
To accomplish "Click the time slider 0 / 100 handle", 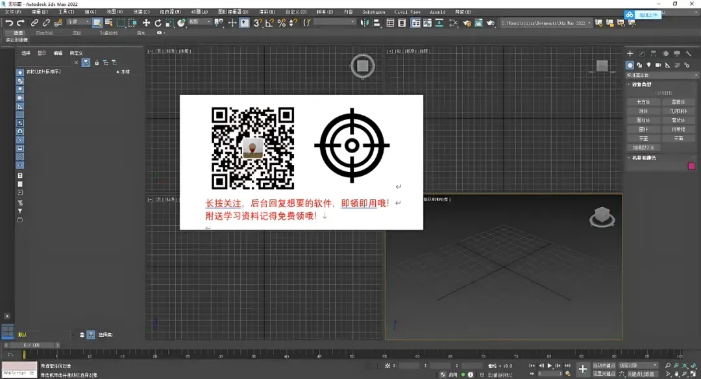I will click(32, 345).
